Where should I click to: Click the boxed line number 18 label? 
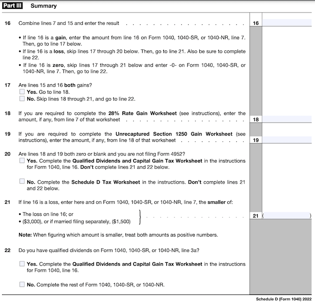255,120
